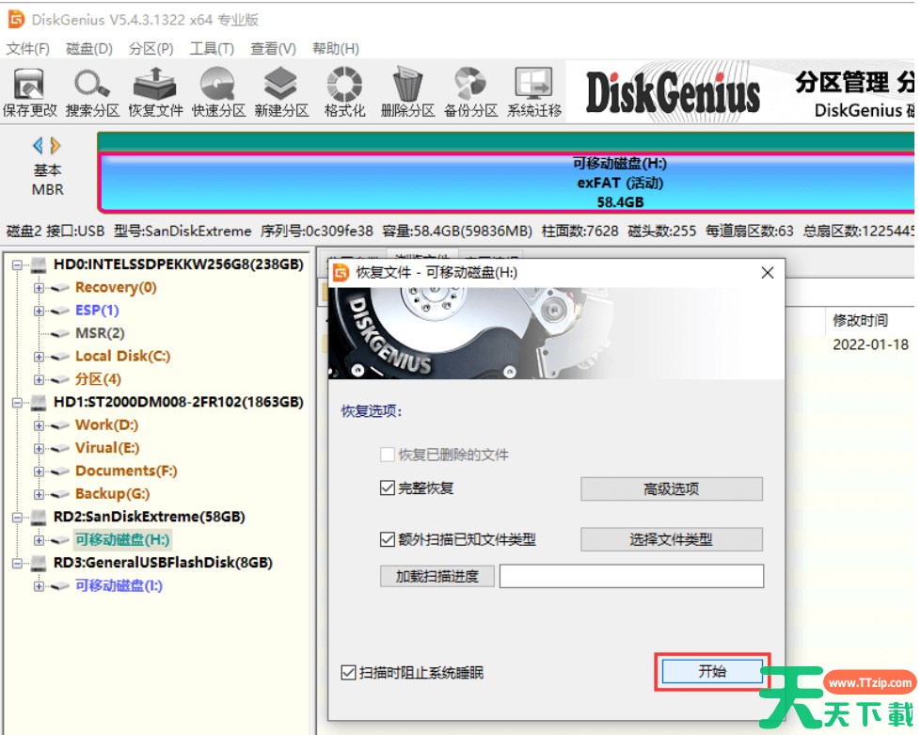The width and height of the screenshot is (921, 735).
Task: Click the 快速分区 quick partition icon
Action: point(218,93)
